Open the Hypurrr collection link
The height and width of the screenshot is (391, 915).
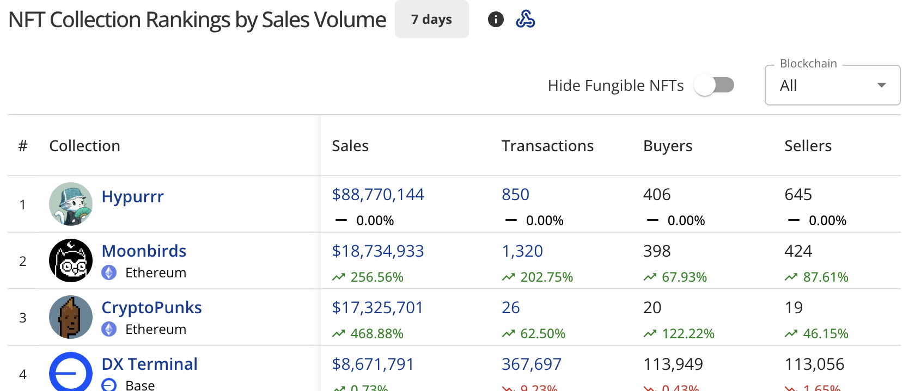[132, 196]
